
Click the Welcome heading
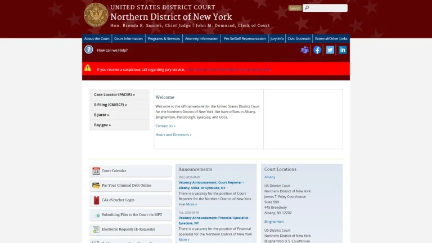(165, 97)
